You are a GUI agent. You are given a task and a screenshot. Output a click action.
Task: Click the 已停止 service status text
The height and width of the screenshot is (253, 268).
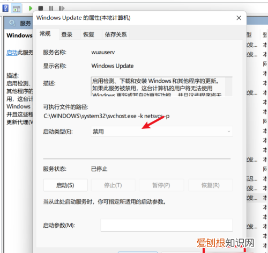pyautogui.click(x=99, y=169)
